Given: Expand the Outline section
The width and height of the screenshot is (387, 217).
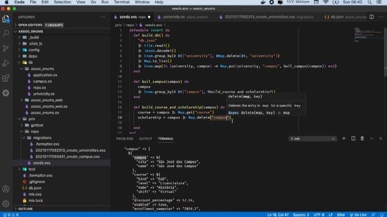Looking at the screenshot, I should point(62,209).
